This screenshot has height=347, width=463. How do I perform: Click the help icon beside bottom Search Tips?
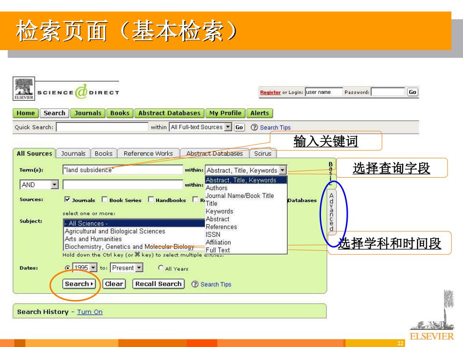pos(195,284)
